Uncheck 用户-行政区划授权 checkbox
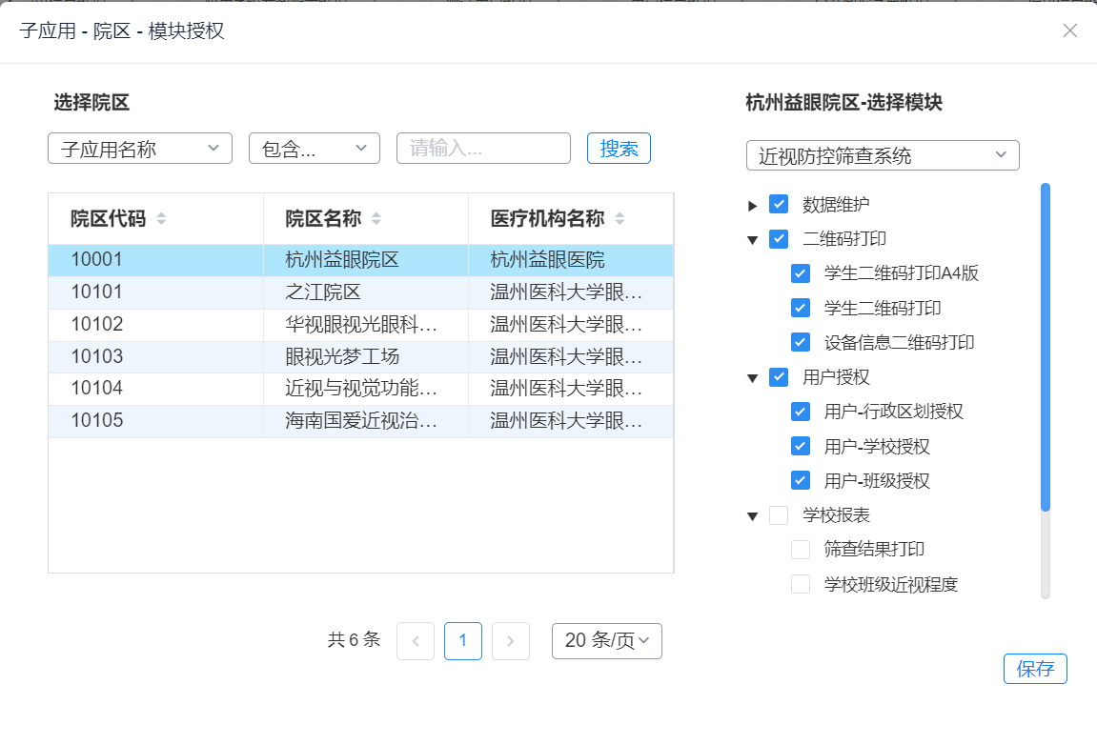1097x745 pixels. click(x=801, y=412)
